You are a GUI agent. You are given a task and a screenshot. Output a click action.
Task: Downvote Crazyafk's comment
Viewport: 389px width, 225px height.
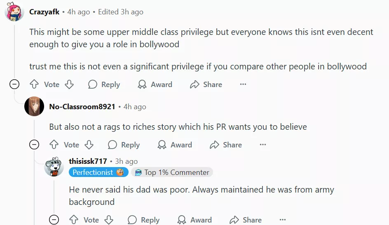coord(69,85)
